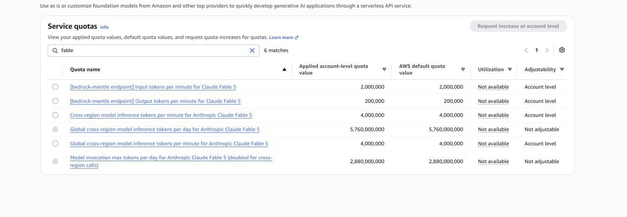Select radio for Global cross-region tokens per day

[x=55, y=129]
